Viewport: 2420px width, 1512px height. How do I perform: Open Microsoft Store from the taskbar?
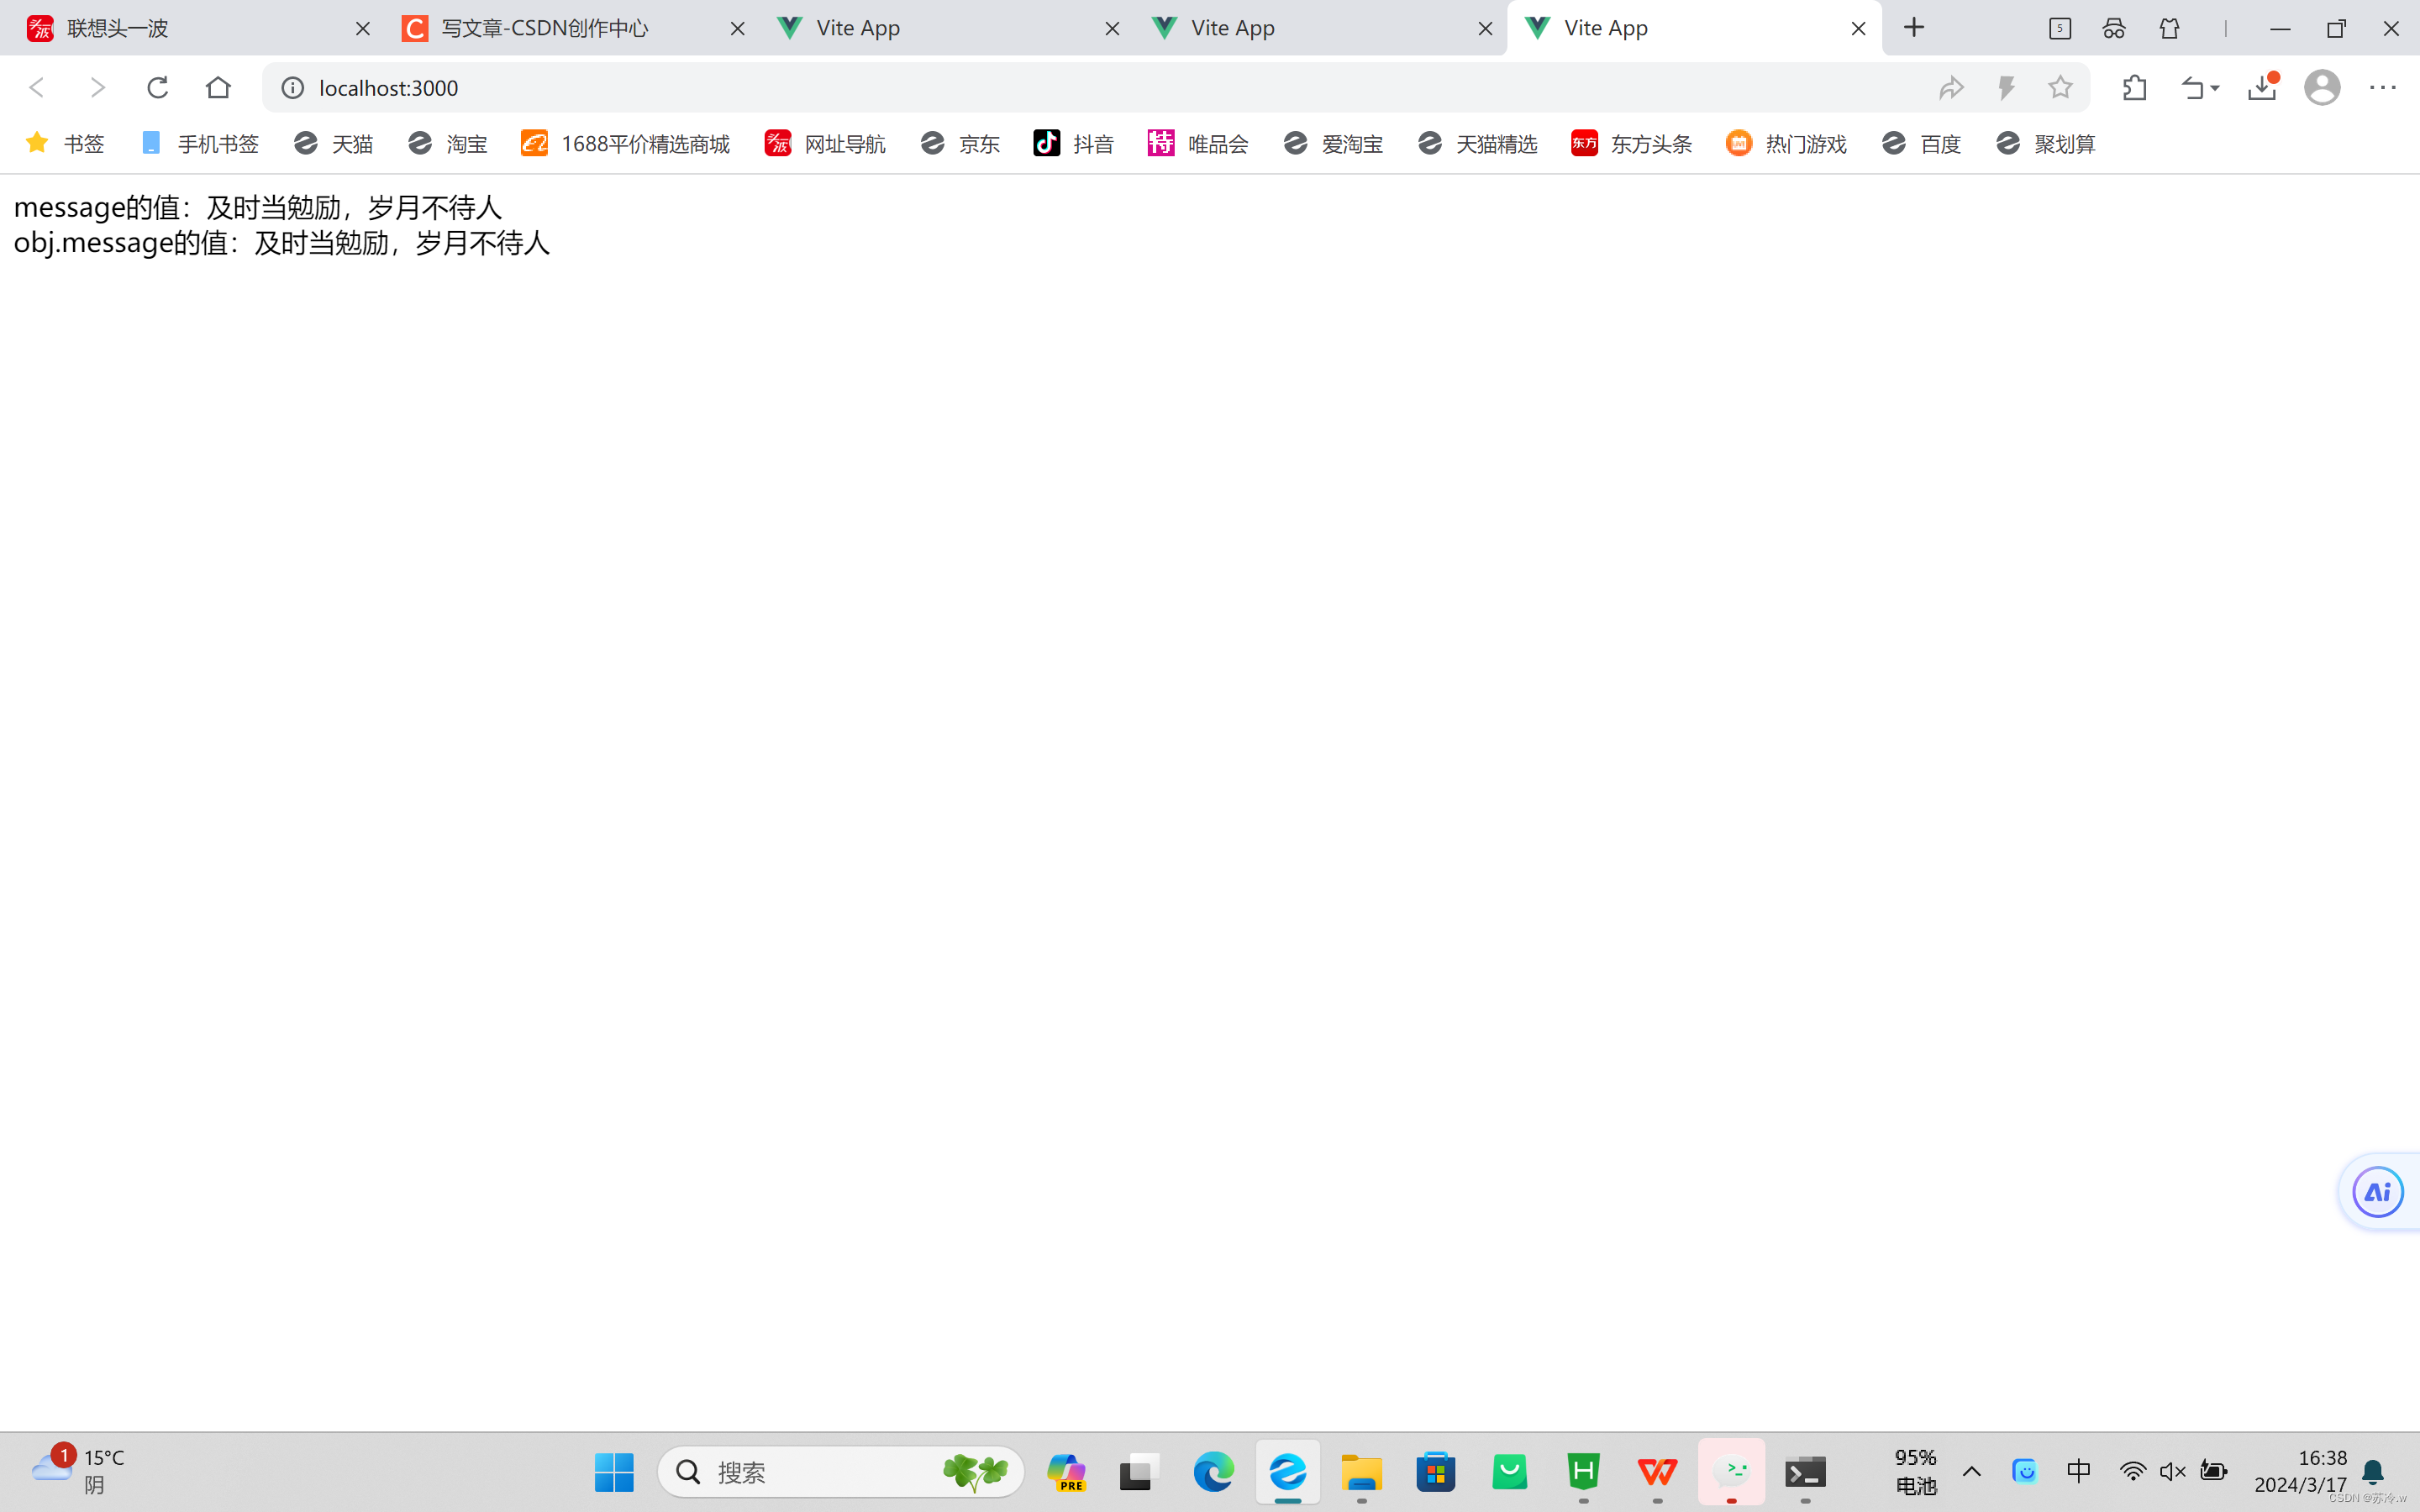pyautogui.click(x=1436, y=1472)
